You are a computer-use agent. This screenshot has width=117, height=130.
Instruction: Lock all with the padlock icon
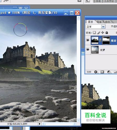107,33
